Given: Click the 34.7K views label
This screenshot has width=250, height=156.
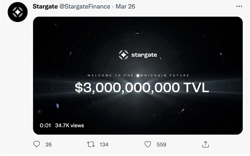Looking at the screenshot, I should click(x=70, y=126).
